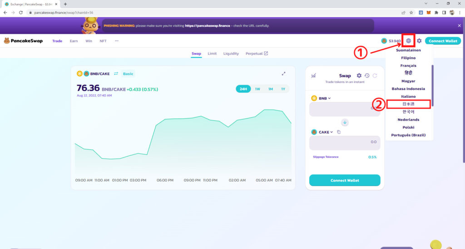Select Italiano language

click(x=408, y=96)
